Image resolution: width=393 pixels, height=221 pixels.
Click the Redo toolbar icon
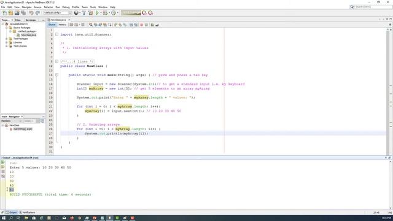pos(37,13)
